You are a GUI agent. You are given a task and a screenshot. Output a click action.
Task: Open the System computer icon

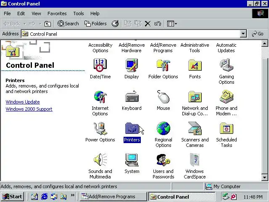pyautogui.click(x=132, y=160)
